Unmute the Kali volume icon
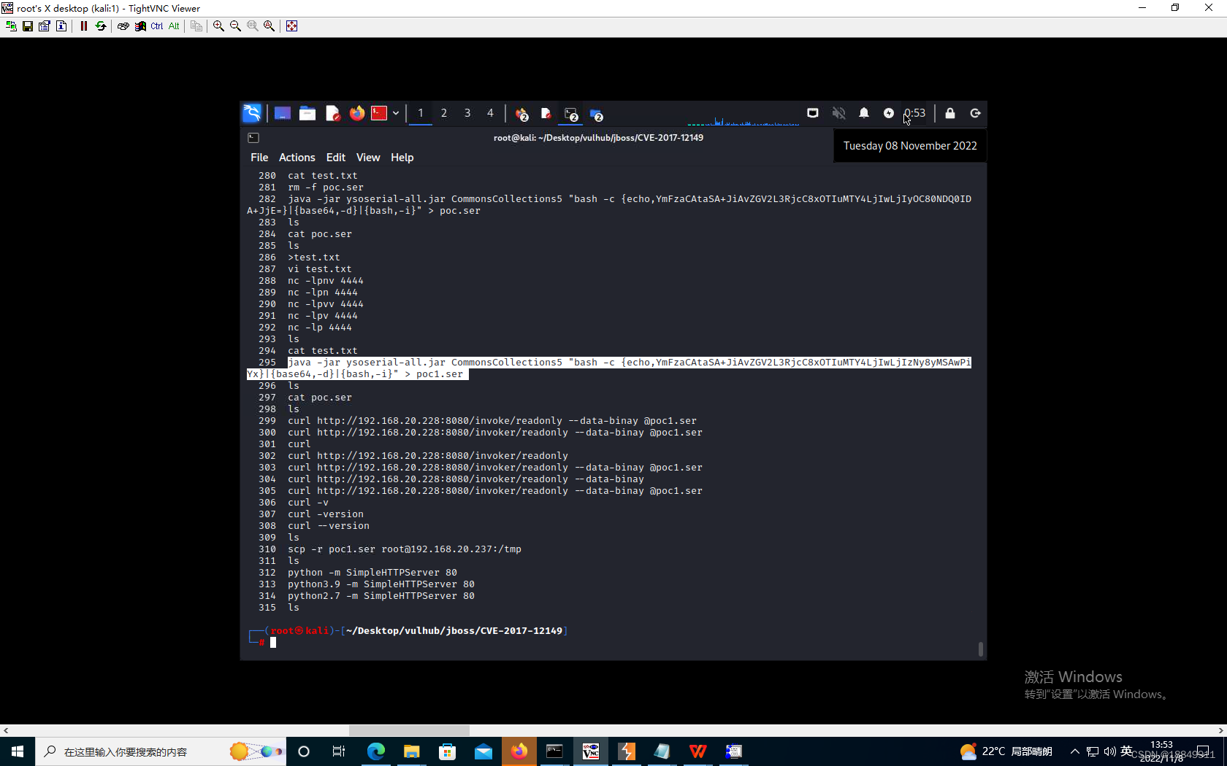 [838, 113]
